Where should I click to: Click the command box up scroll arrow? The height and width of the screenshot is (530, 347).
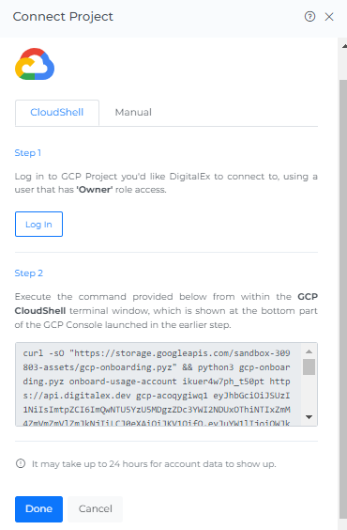click(x=309, y=351)
